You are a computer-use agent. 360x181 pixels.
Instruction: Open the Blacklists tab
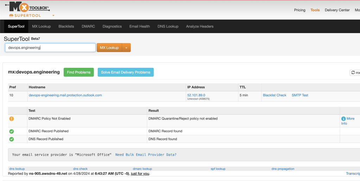pos(66,26)
